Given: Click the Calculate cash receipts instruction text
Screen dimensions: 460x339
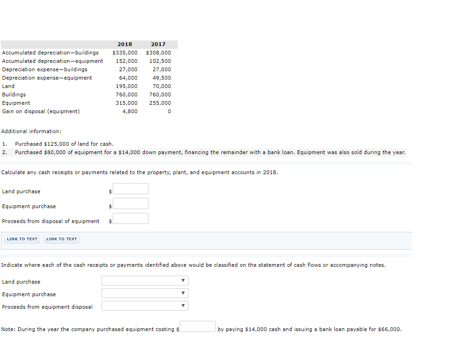Looking at the screenshot, I should [x=140, y=172].
